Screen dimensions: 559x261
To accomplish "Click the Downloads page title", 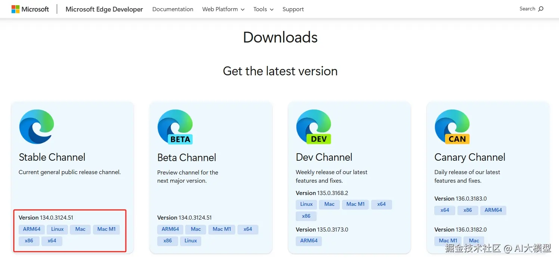I will (280, 37).
